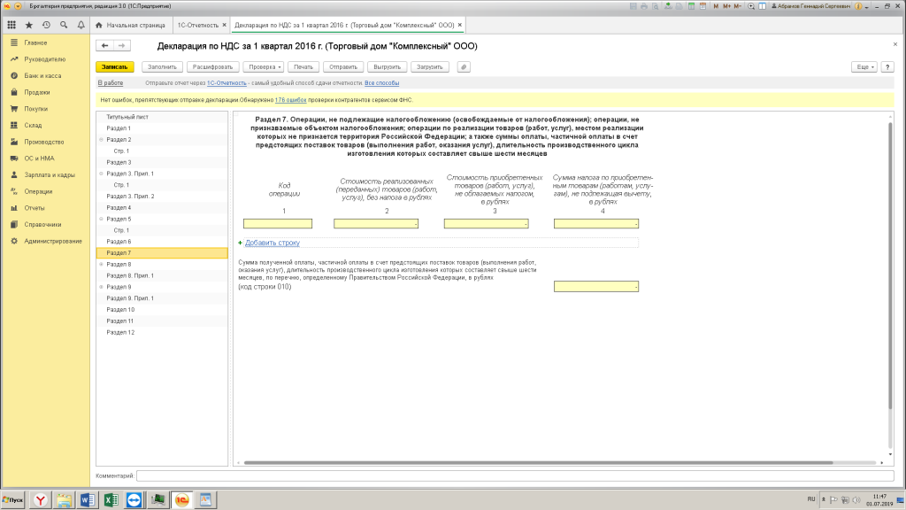906x510 pixels.
Task: Open the notifications bell icon
Action: pos(81,25)
